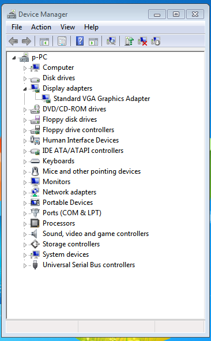Collapse the p-PC root node
The width and height of the screenshot is (211, 341).
pos(14,58)
